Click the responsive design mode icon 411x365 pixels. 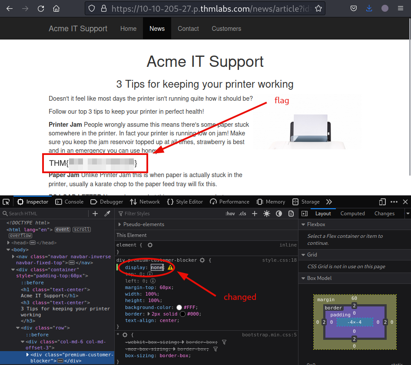click(x=382, y=202)
